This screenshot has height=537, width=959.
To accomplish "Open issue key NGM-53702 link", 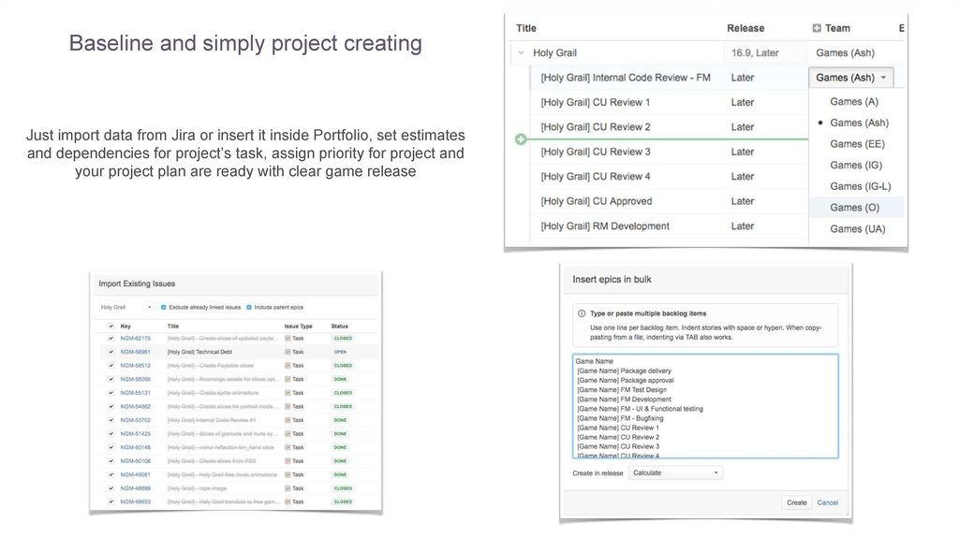I will click(x=135, y=420).
